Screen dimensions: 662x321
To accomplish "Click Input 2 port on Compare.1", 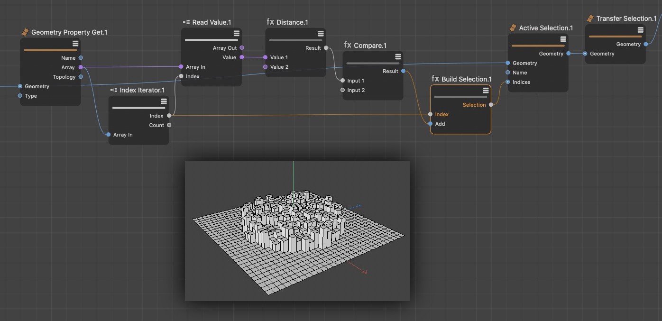I will pyautogui.click(x=342, y=90).
